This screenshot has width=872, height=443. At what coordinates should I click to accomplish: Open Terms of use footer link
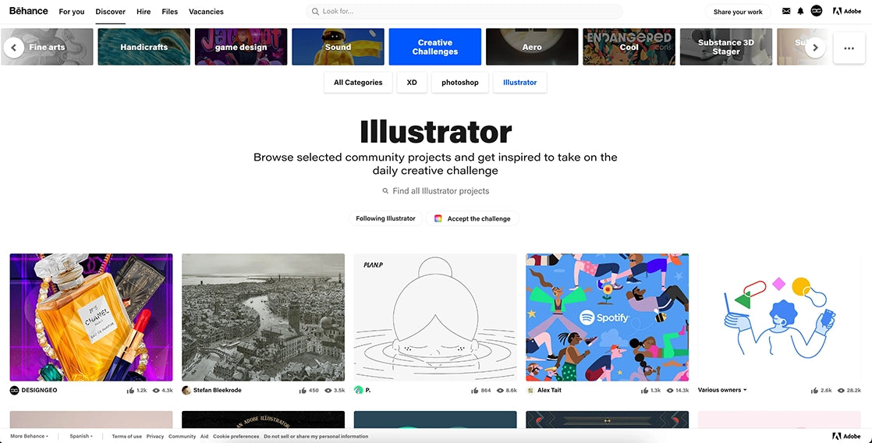click(127, 436)
